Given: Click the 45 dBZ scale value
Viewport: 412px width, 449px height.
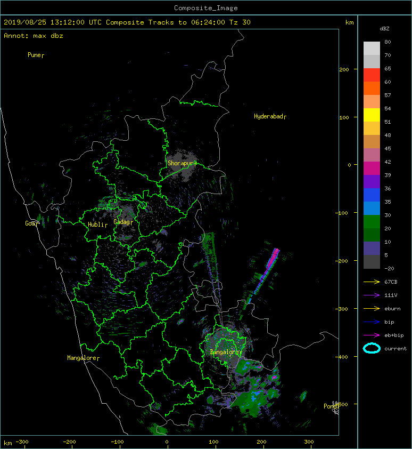Looking at the screenshot, I should (x=388, y=149).
